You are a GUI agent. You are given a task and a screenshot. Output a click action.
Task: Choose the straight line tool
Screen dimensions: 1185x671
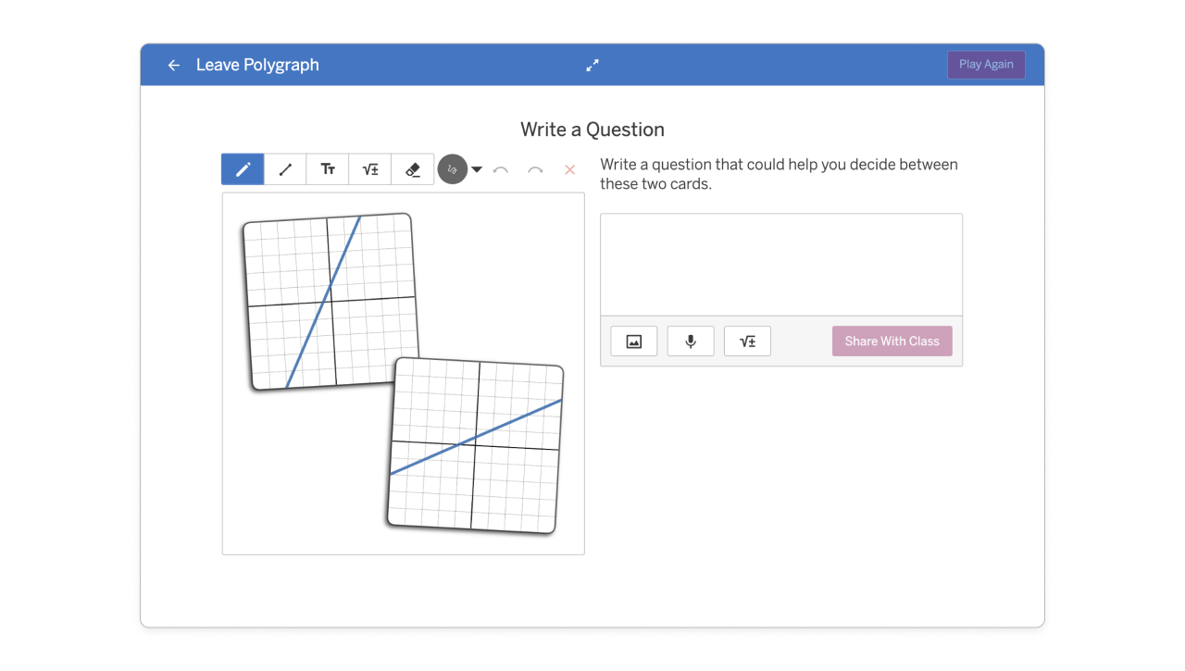coord(285,169)
